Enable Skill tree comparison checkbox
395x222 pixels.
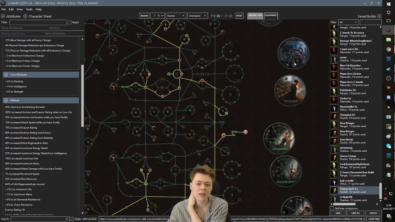click(x=332, y=208)
